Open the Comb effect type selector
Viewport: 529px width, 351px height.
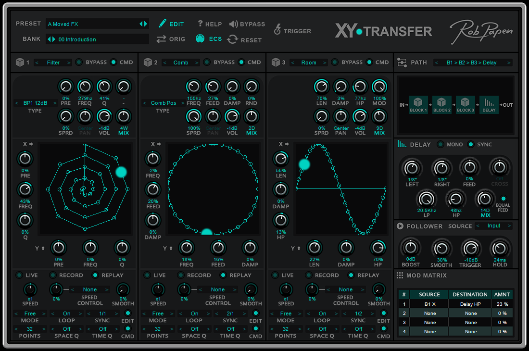click(181, 63)
